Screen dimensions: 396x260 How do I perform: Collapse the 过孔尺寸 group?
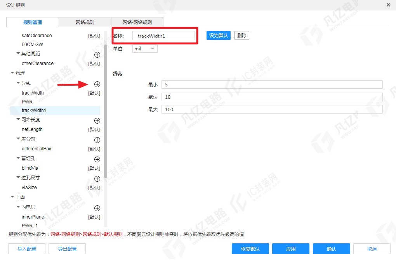click(18, 177)
